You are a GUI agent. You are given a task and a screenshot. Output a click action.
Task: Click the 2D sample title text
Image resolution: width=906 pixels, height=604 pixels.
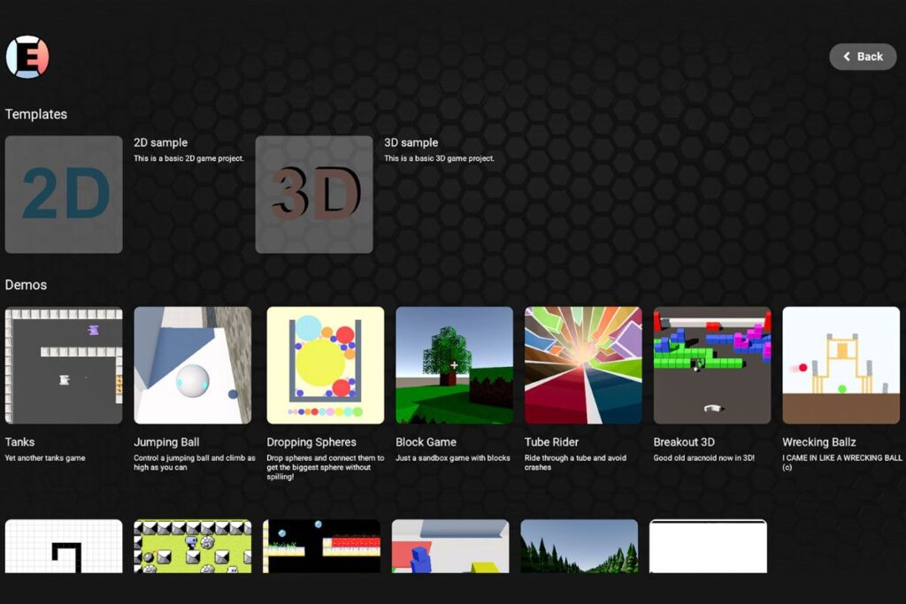pyautogui.click(x=161, y=142)
